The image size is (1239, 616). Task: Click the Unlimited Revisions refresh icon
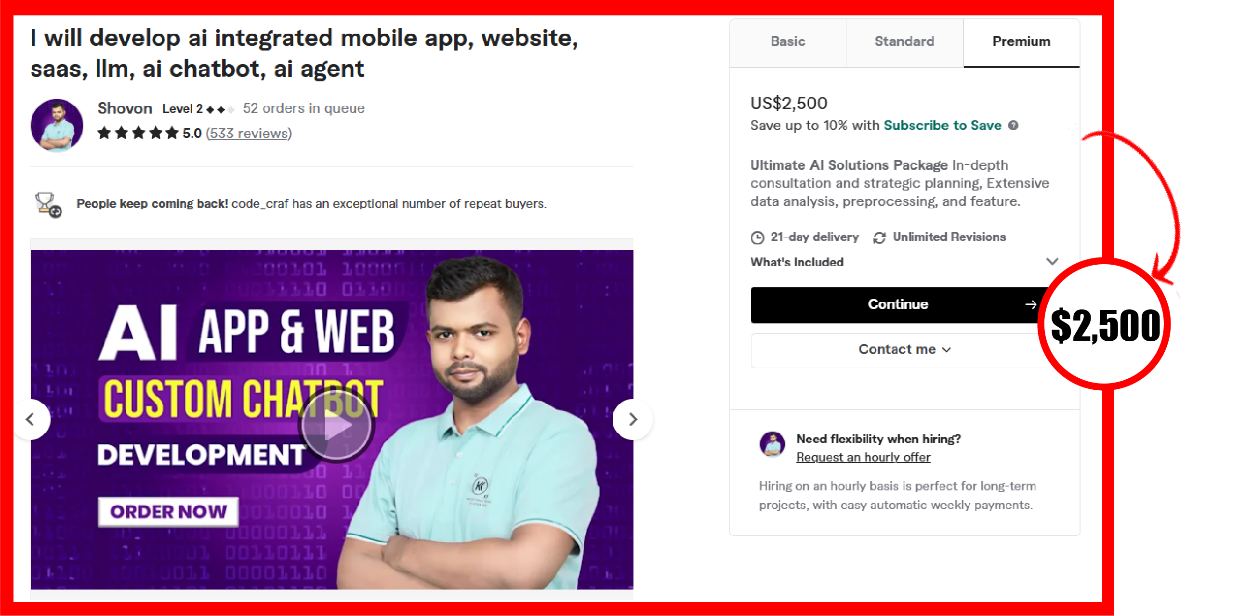[879, 237]
